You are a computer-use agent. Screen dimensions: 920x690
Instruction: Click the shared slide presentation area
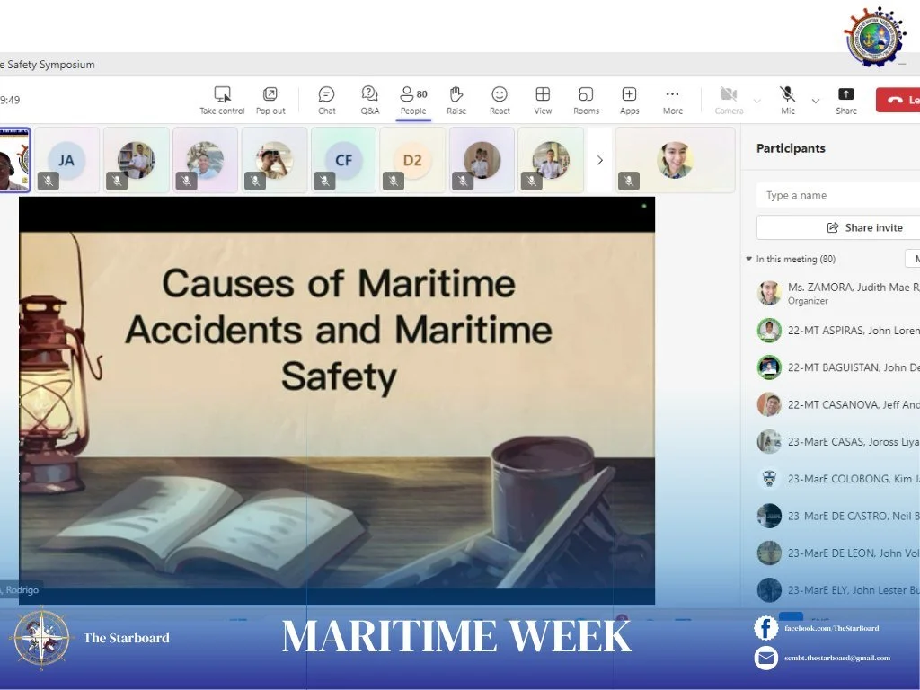[337, 400]
